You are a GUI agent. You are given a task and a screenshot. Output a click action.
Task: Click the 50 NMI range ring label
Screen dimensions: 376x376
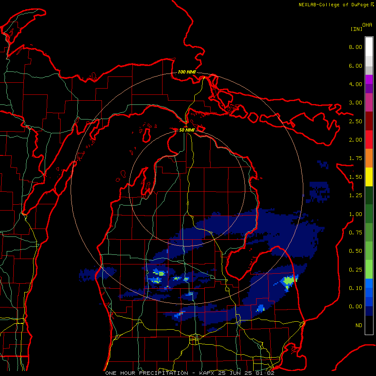[187, 130]
